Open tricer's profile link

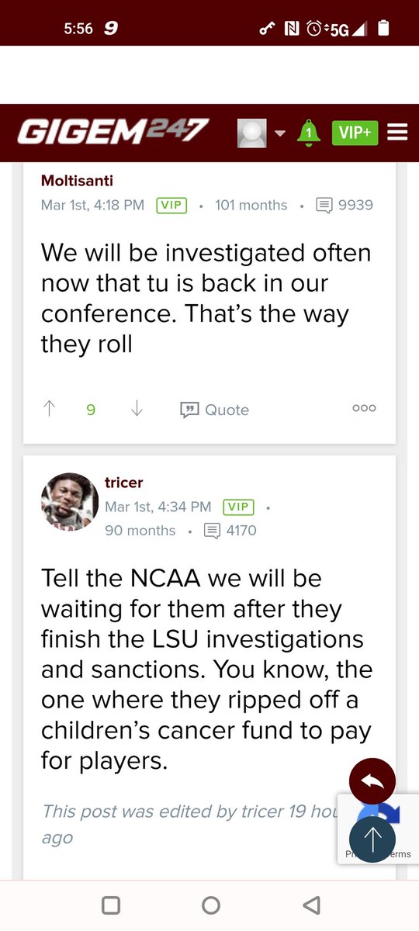124,483
